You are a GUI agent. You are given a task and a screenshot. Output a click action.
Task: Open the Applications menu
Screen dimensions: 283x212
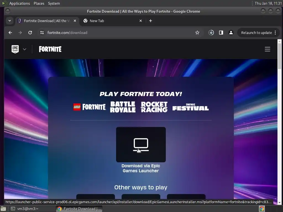[20, 3]
